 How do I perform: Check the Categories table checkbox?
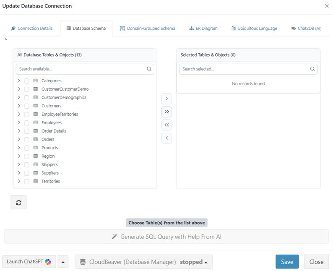click(27, 81)
